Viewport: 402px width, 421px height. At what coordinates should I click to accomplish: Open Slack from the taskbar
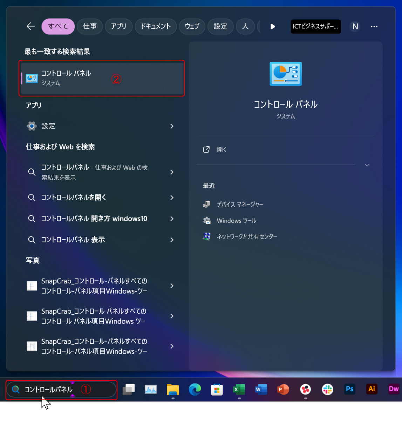[328, 389]
